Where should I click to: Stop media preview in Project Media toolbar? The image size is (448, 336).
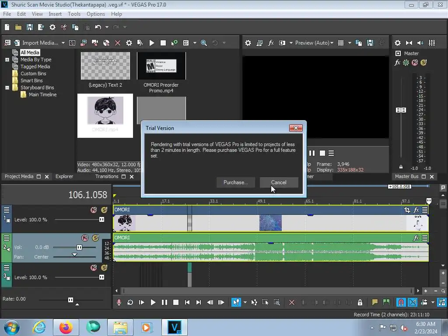(163, 43)
